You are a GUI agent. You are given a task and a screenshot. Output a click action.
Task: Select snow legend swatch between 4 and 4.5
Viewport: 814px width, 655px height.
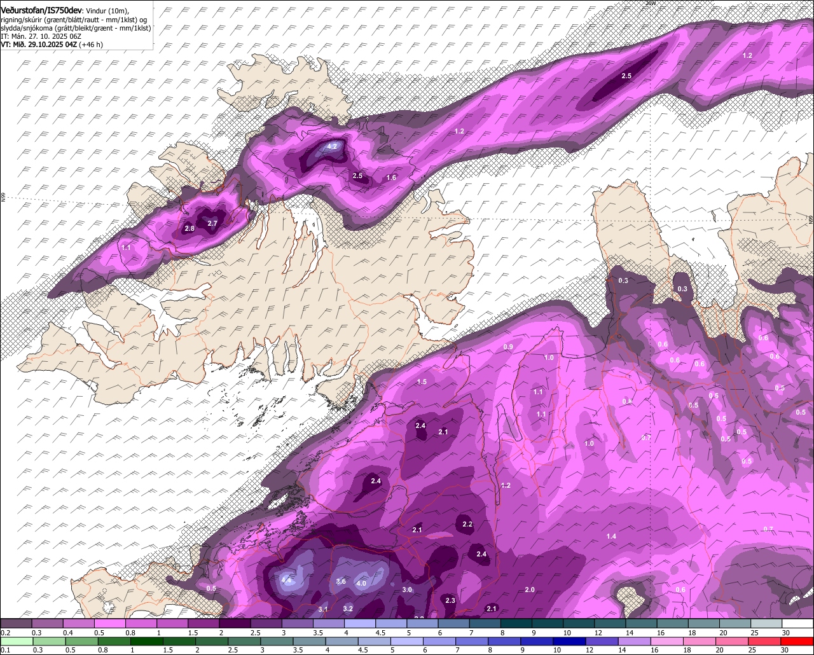click(x=360, y=624)
